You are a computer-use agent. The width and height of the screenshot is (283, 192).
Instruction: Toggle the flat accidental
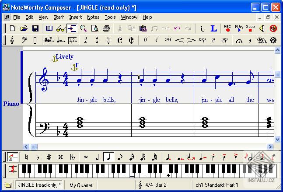[x=38, y=157]
